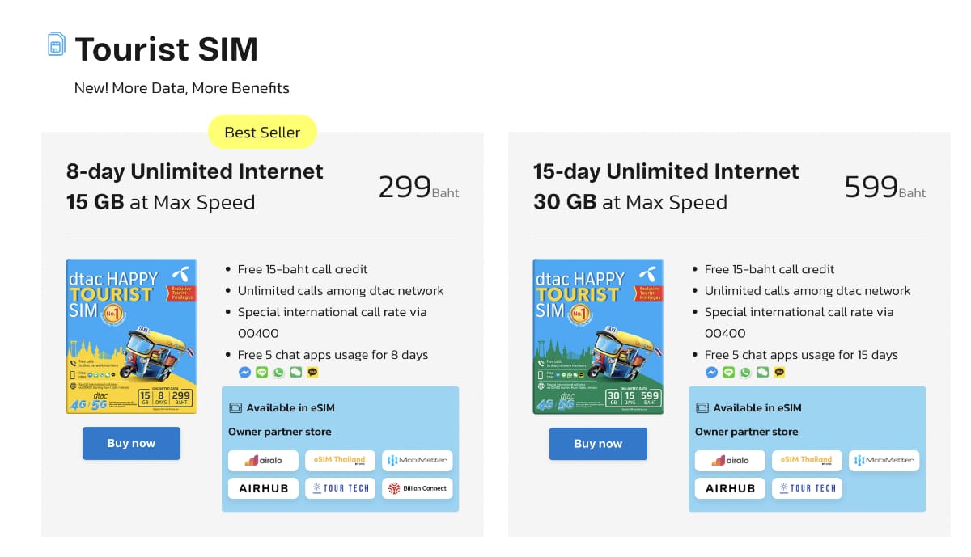Click KakaoTalk icon in the 15-day plan
The width and height of the screenshot is (971, 557).
pos(779,373)
